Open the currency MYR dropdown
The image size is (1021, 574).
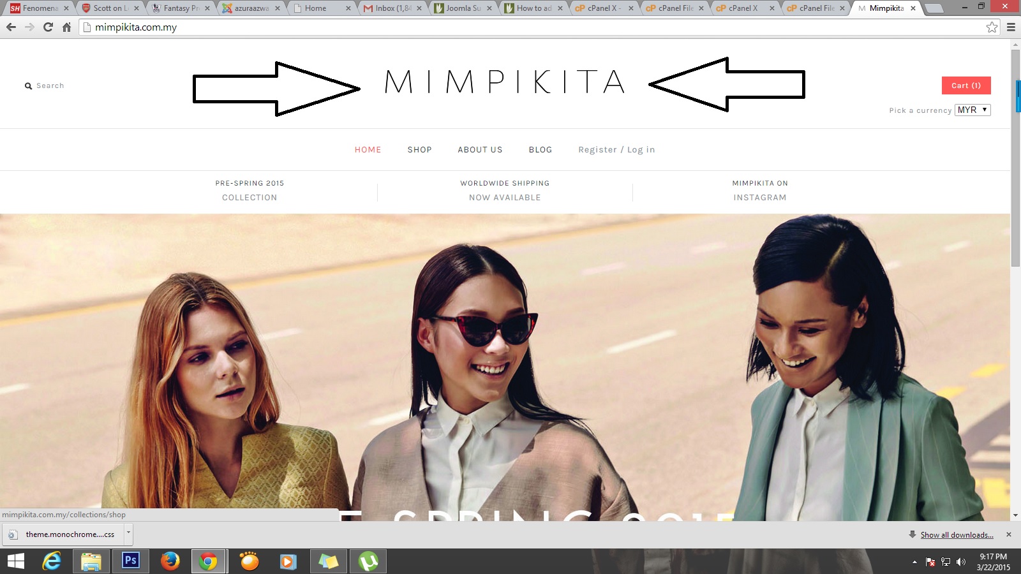click(973, 110)
